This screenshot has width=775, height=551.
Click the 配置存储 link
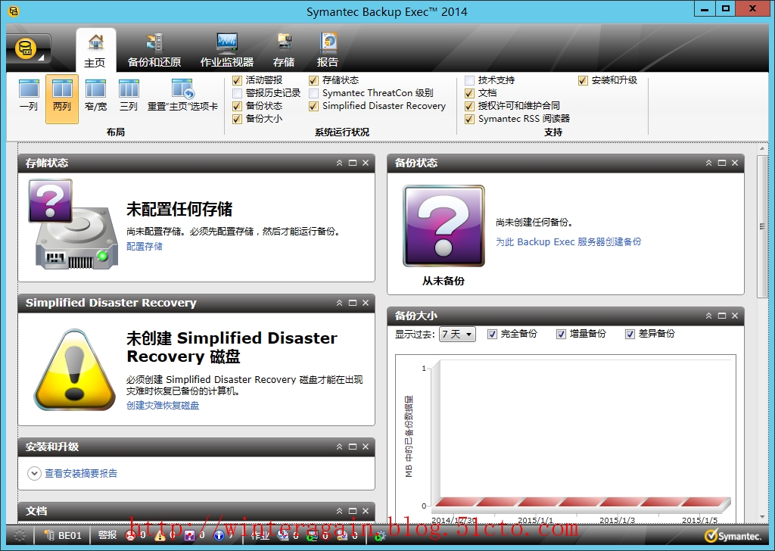point(145,246)
